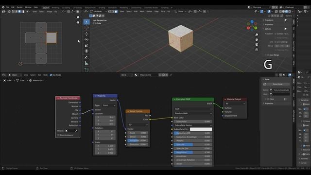Collapse the Texture Coordinate node
This screenshot has width=311, height=175.
[x=58, y=98]
